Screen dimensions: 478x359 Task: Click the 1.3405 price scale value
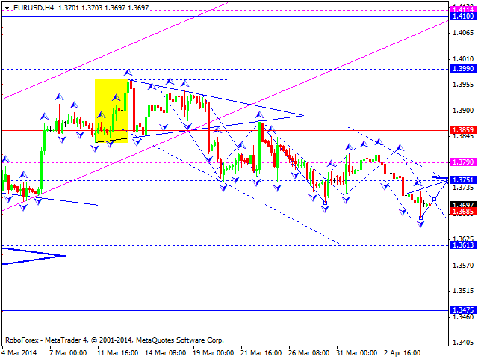click(x=463, y=343)
